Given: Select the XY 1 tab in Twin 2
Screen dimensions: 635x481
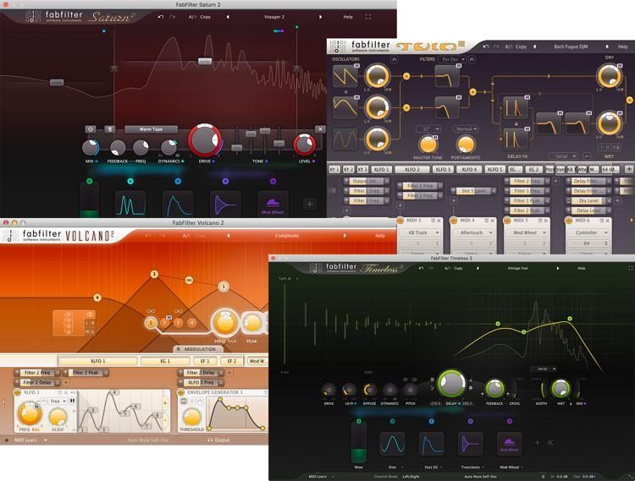Looking at the screenshot, I should pyautogui.click(x=334, y=169).
